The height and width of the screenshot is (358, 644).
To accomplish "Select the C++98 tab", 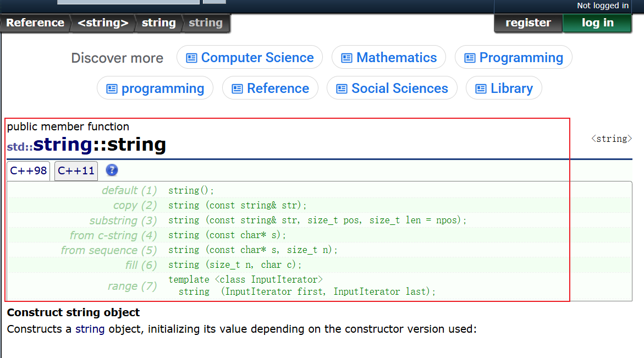I will click(29, 171).
